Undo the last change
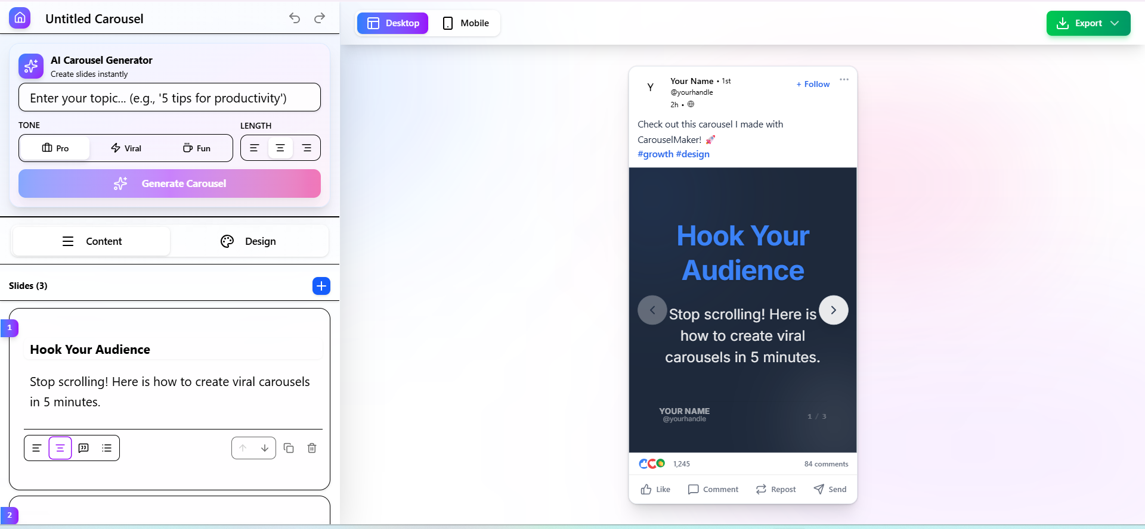Screen dimensions: 1145x529 coord(295,18)
